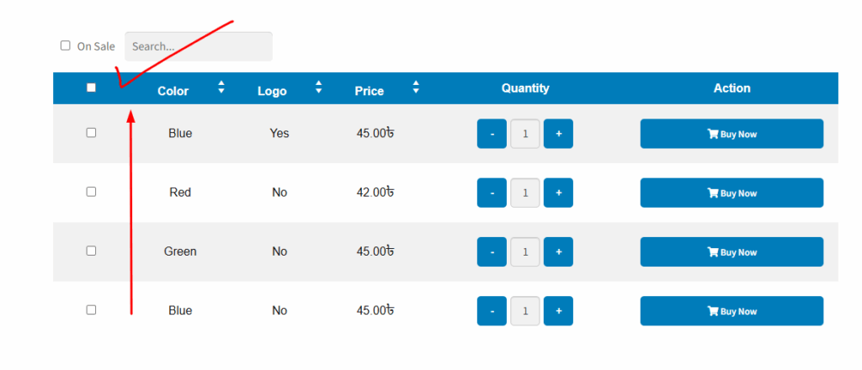
Task: Decrease quantity for the last Blue row
Action: (x=492, y=311)
